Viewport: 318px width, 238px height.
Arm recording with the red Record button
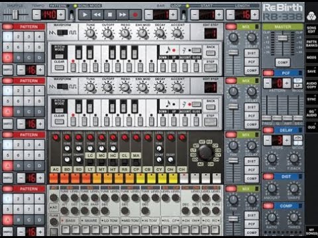(x=135, y=15)
